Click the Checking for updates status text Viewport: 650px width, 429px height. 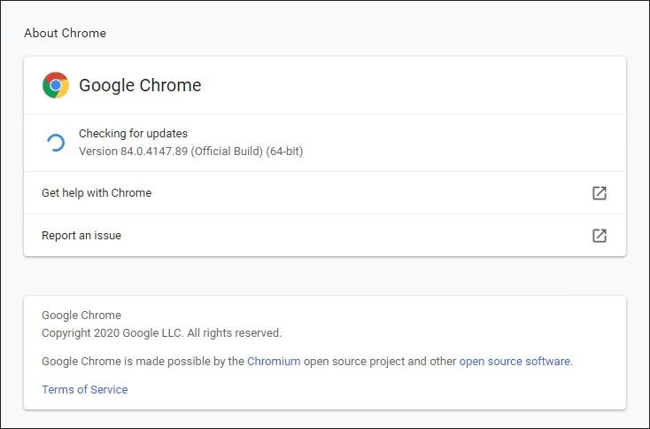[133, 134]
